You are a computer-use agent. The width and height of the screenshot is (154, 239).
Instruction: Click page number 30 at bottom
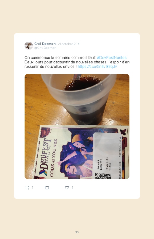pyautogui.click(x=77, y=232)
